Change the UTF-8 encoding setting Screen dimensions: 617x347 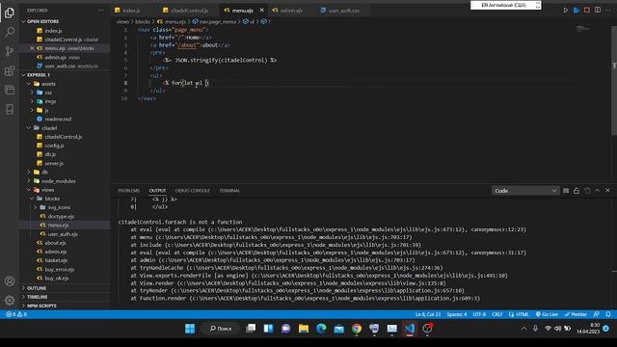pos(479,314)
